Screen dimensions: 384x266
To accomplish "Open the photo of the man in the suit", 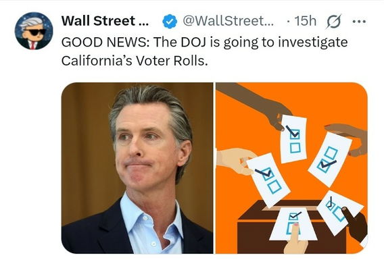I will [x=137, y=168].
